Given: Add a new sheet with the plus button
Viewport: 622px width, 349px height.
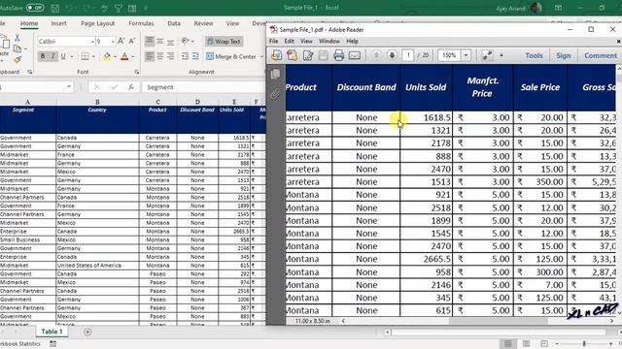Looking at the screenshot, I should 87,332.
